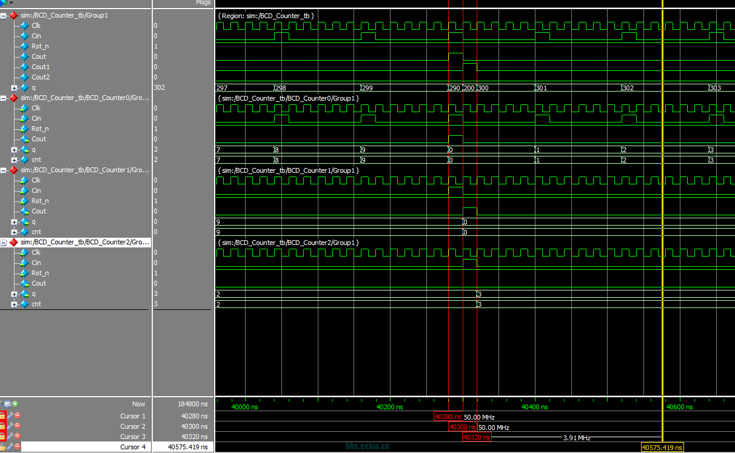Collapse the BCD_Counter2 group tree
The height and width of the screenshot is (453, 735).
[4, 242]
